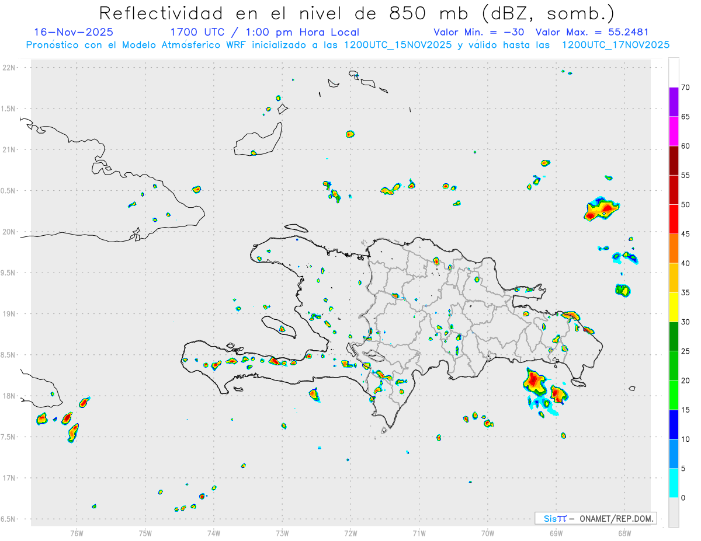Click the blue 10–15 dBZ color segment
The height and width of the screenshot is (541, 701).
click(x=674, y=424)
